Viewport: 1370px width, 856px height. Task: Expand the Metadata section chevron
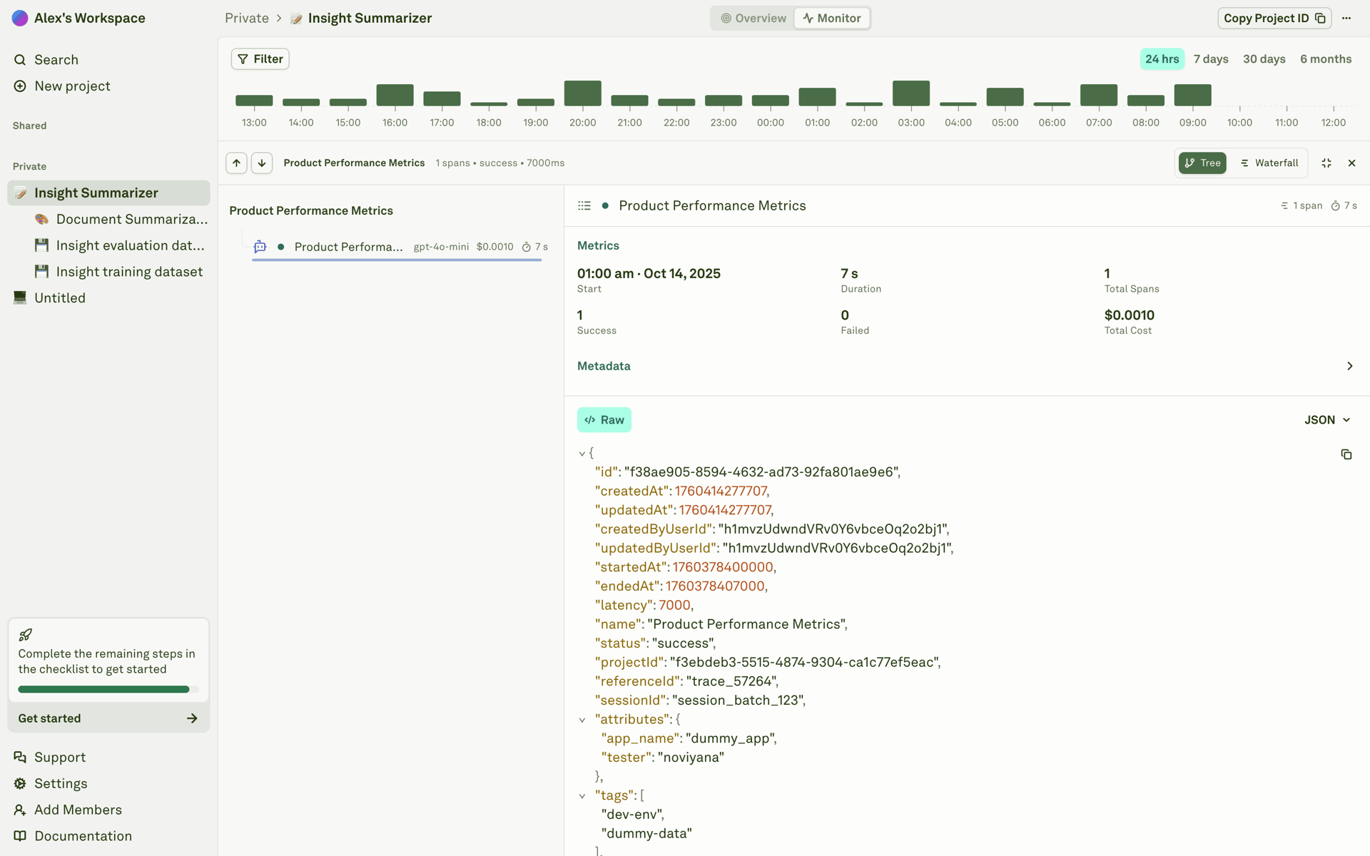pos(1349,366)
